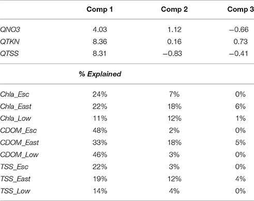Click the 4.03 value for QNO3
254x201 pixels.
point(100,29)
